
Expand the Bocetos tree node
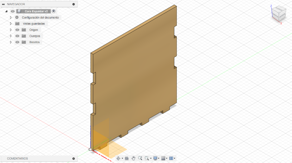(11, 42)
